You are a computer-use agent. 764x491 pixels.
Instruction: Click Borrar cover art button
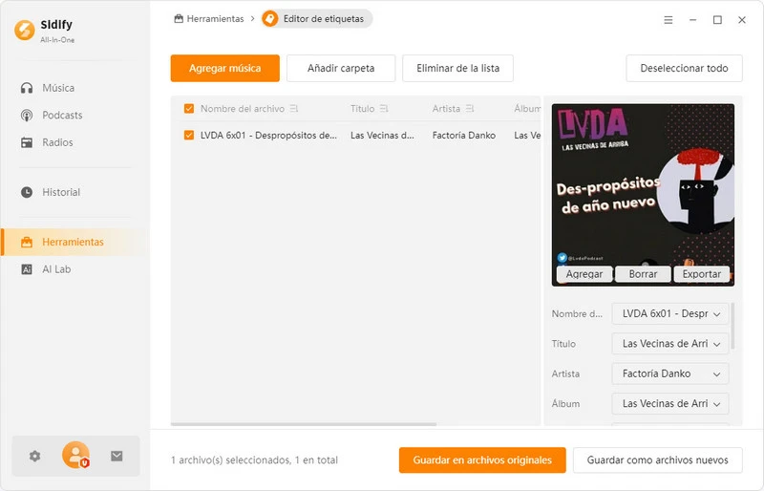coord(643,274)
